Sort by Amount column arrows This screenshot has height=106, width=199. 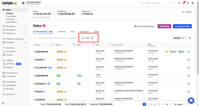coord(51,45)
